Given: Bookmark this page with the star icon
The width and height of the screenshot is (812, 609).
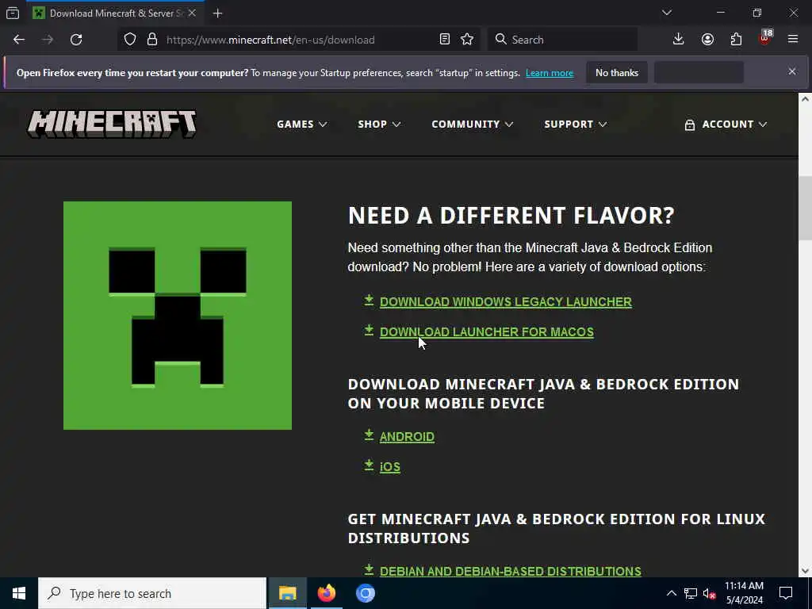Looking at the screenshot, I should tap(467, 40).
